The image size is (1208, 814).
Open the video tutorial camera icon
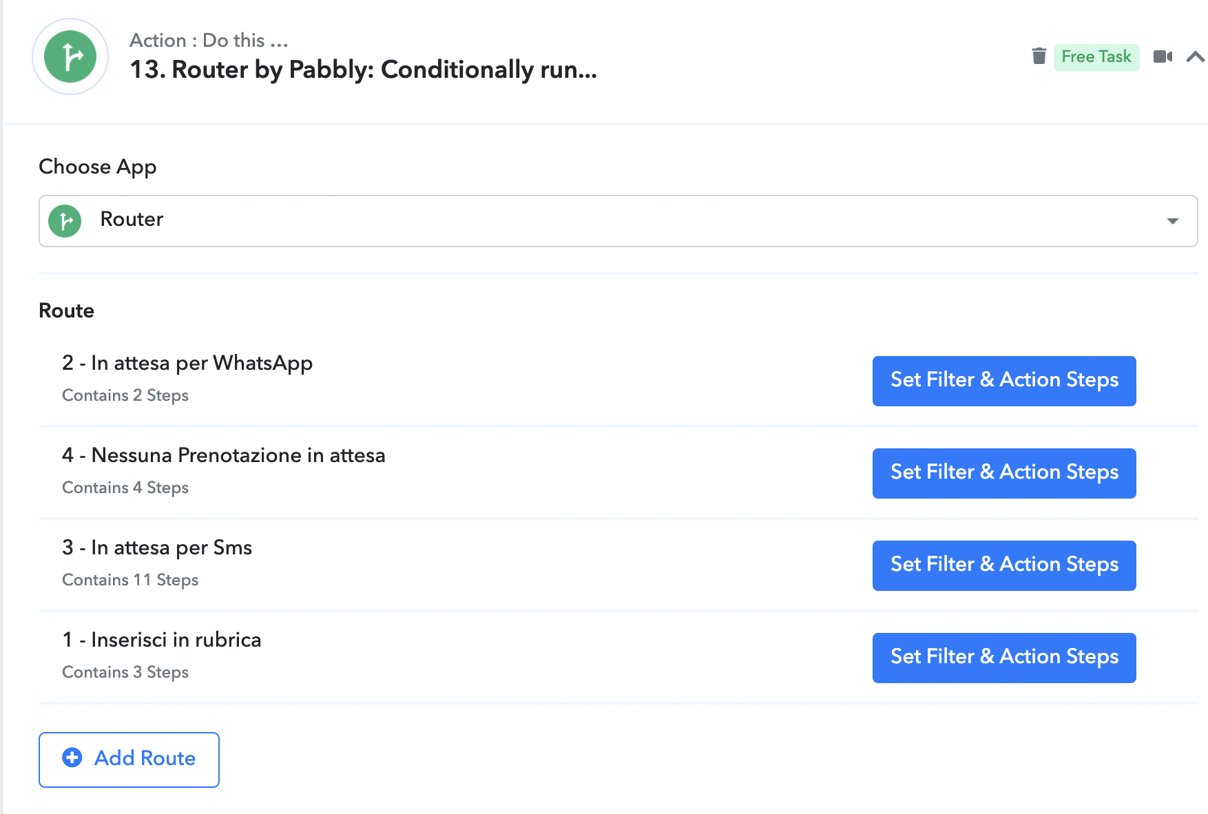point(1163,56)
